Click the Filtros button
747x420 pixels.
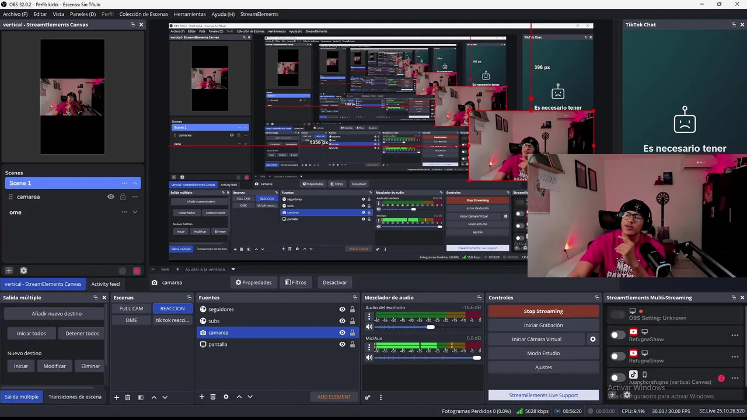[x=295, y=282]
